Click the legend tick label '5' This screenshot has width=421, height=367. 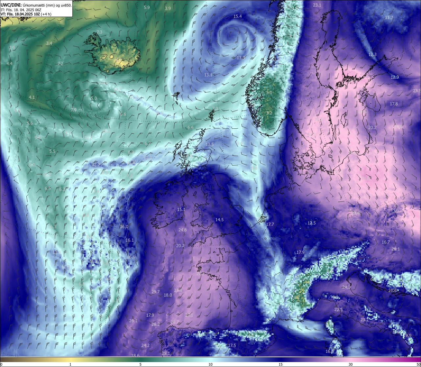click(x=140, y=364)
